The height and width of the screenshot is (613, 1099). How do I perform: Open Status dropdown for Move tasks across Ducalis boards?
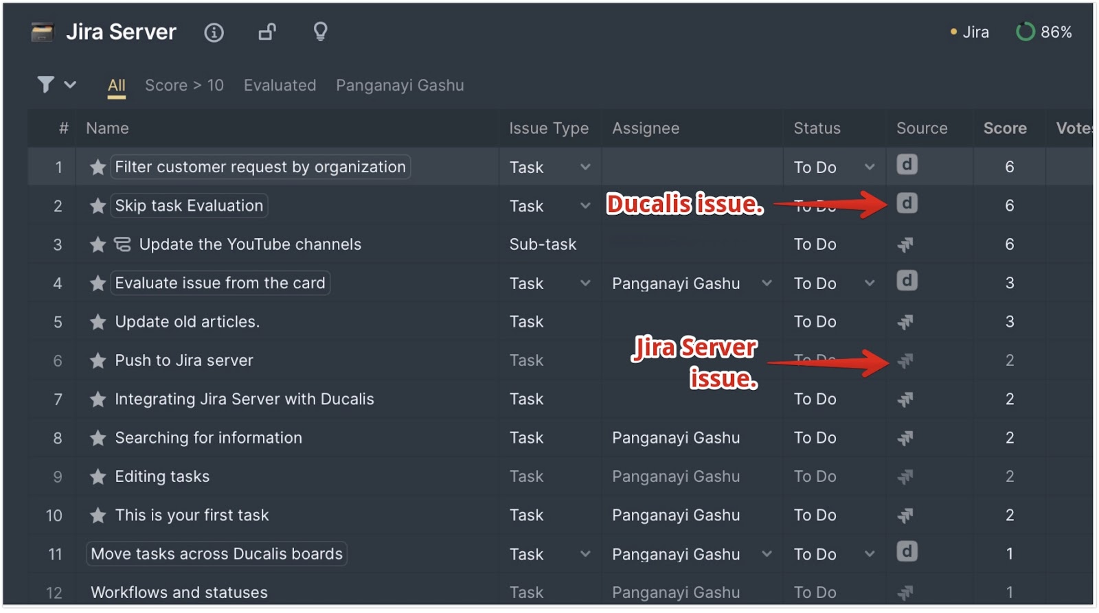coord(870,554)
